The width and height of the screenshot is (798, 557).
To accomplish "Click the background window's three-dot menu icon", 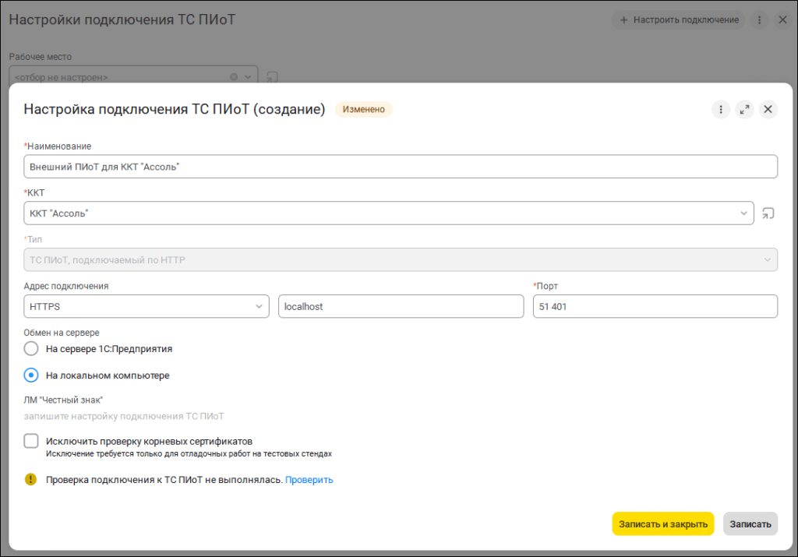I will click(759, 20).
